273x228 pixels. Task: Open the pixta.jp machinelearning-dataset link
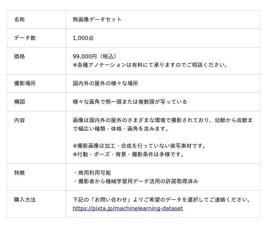coord(128,208)
